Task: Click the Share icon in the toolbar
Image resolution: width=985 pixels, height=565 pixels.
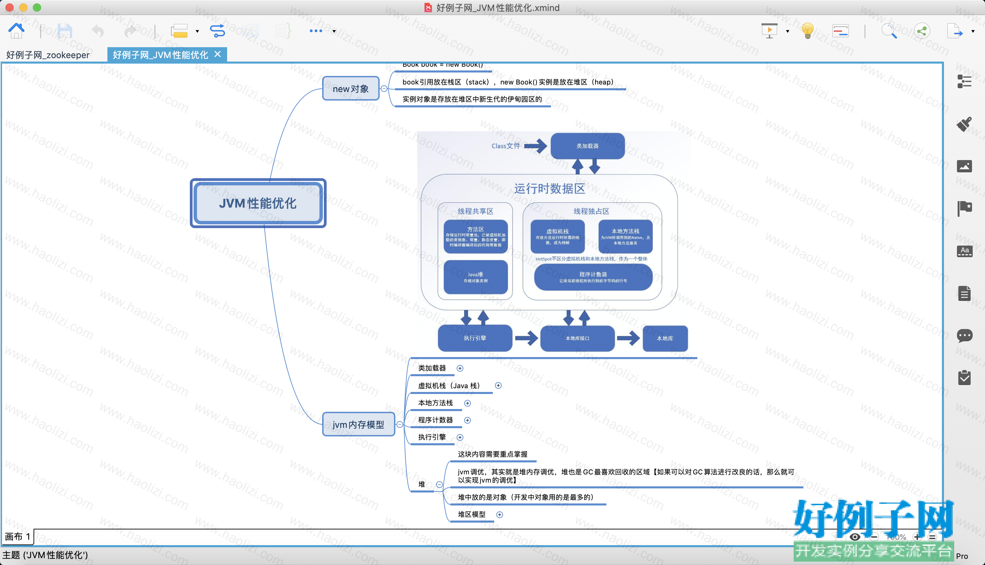Action: [922, 31]
